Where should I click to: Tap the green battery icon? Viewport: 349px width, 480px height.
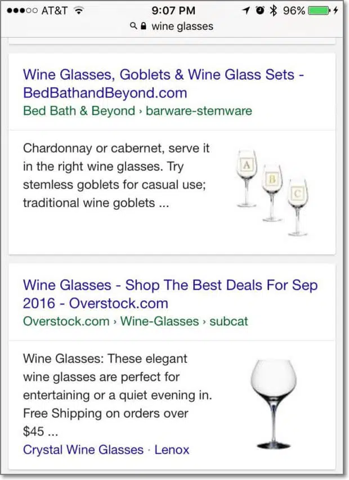pos(319,11)
